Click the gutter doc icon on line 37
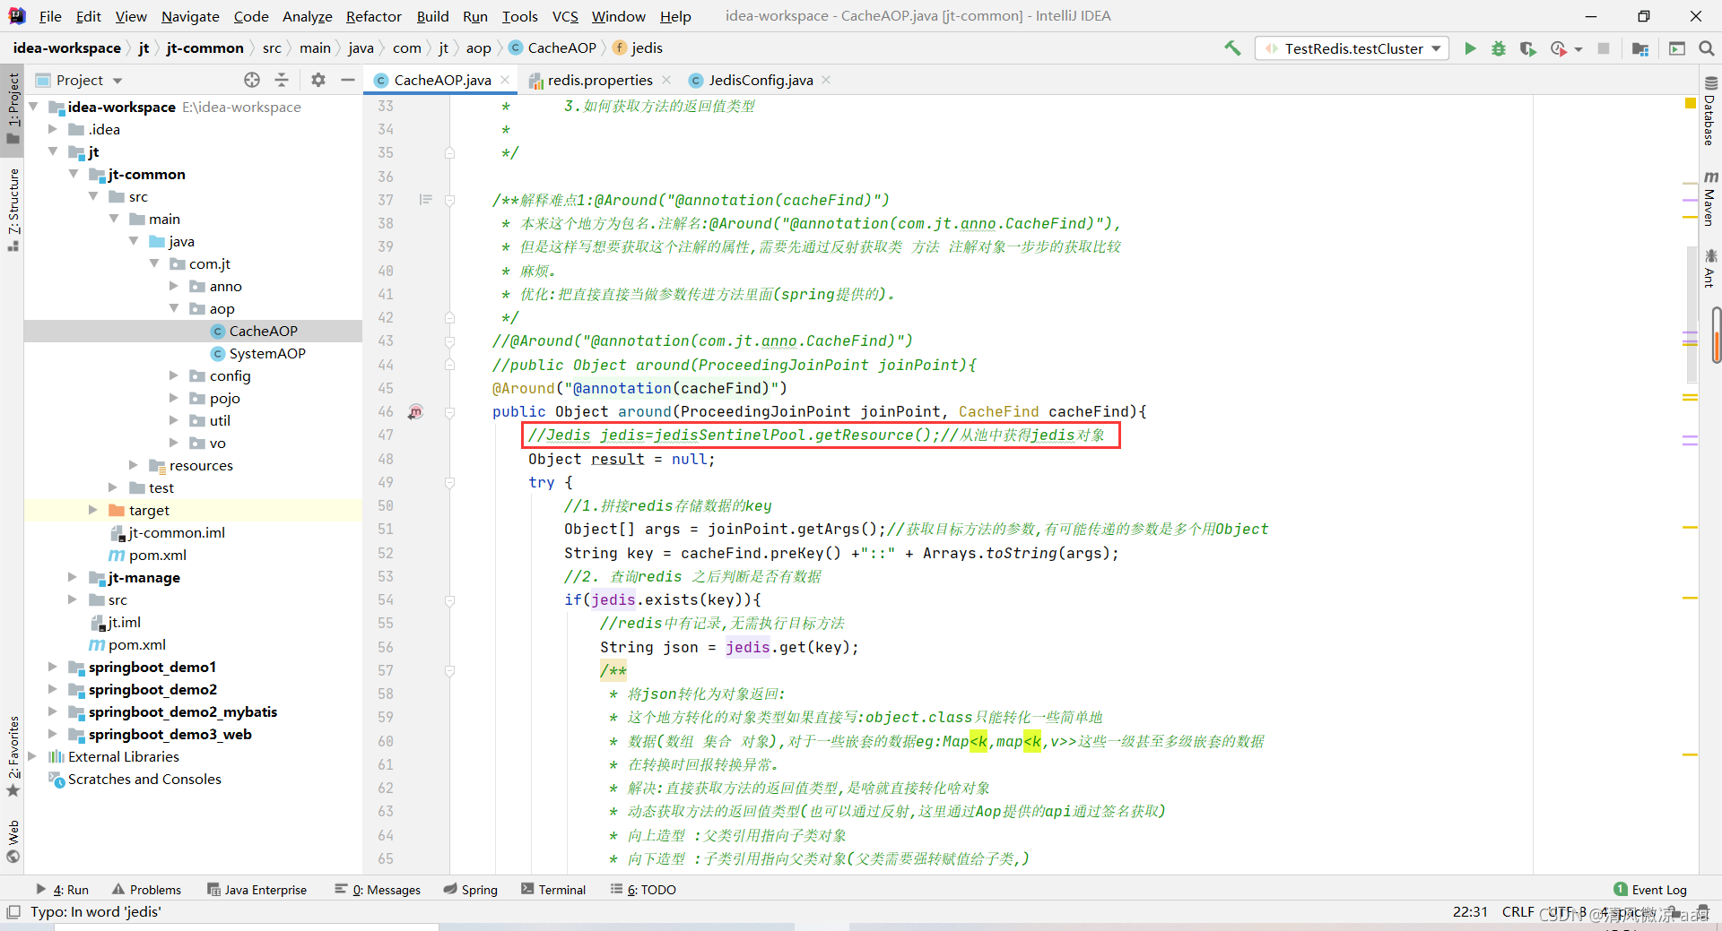Viewport: 1722px width, 931px height. click(x=425, y=200)
